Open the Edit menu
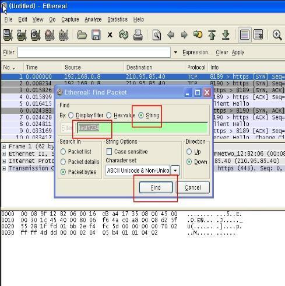The image size is (285, 286). [23, 19]
